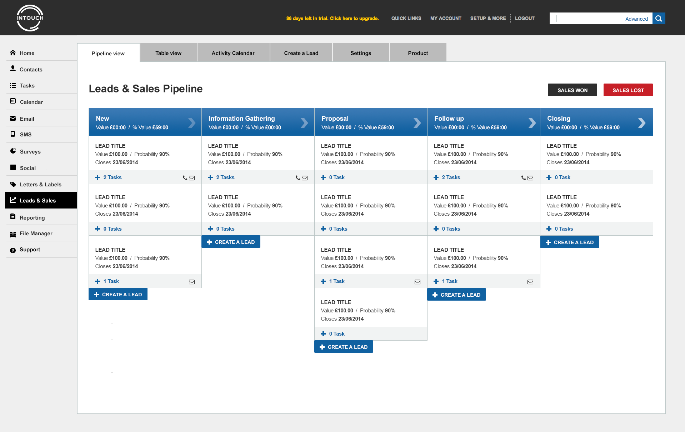
Task: Click the envelope icon on third Proposal lead
Action: pyautogui.click(x=417, y=282)
